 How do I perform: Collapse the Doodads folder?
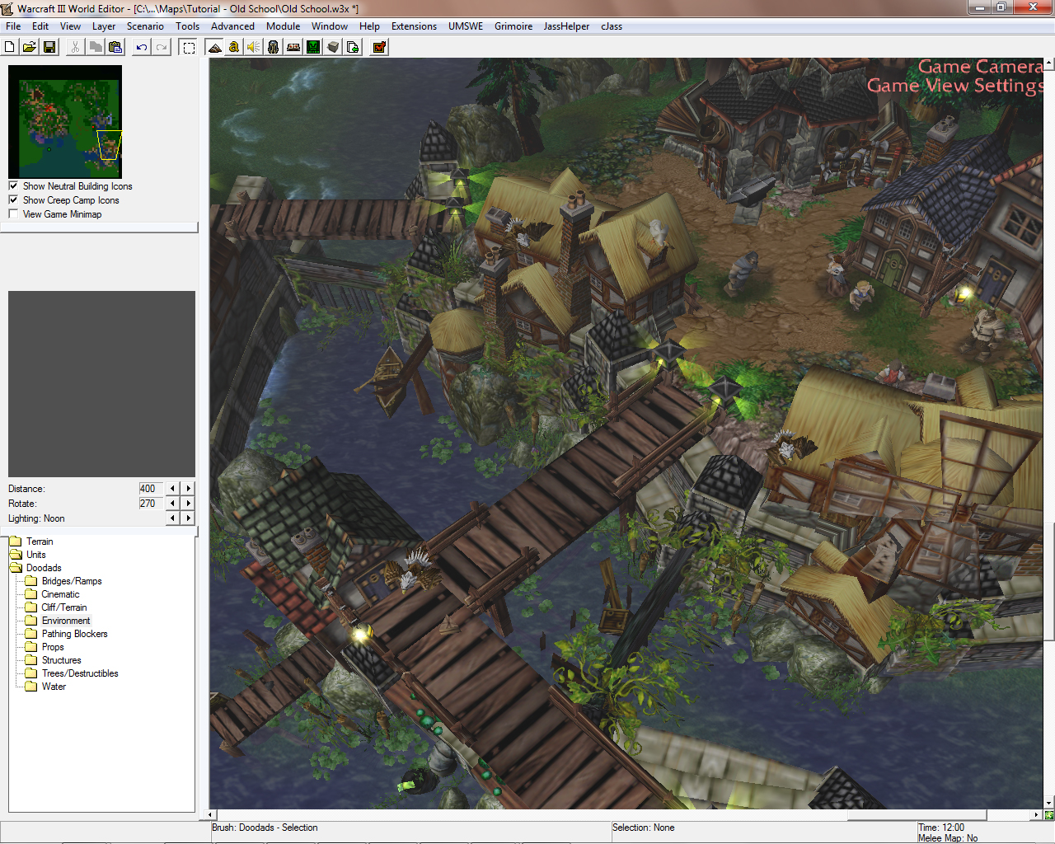click(44, 568)
